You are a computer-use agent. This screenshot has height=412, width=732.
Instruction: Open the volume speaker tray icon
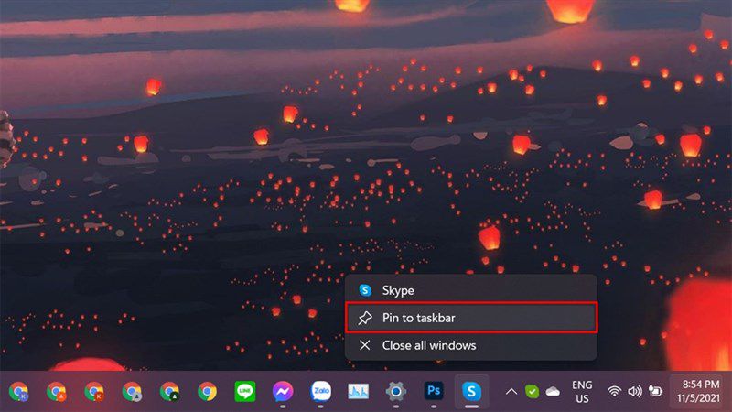634,392
